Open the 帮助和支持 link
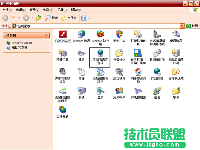Viewport: 200px width, 150px height. [x=19, y=48]
